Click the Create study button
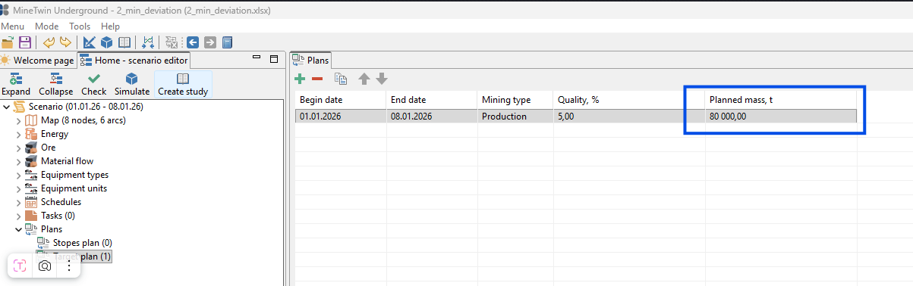Viewport: 913px width, 286px height. tap(183, 85)
